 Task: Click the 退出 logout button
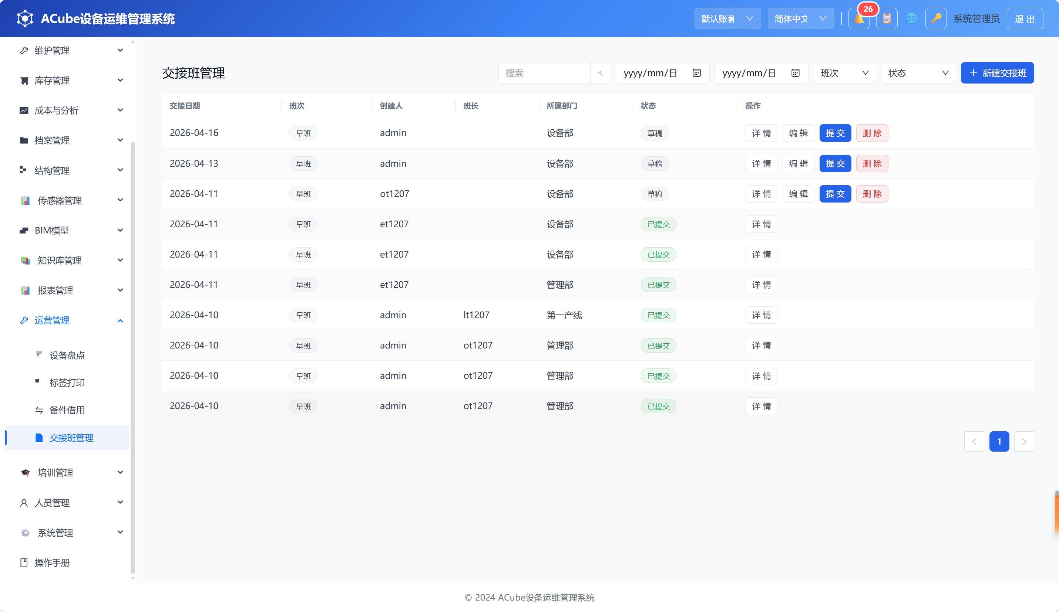(1025, 19)
